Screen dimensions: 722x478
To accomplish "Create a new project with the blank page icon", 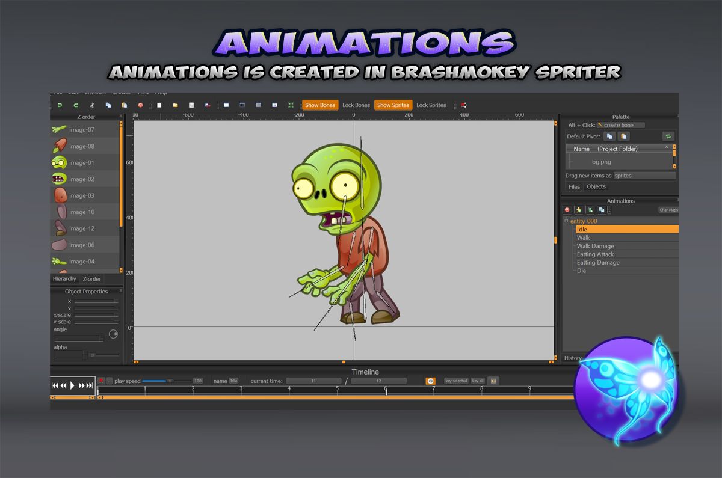I will 159,105.
